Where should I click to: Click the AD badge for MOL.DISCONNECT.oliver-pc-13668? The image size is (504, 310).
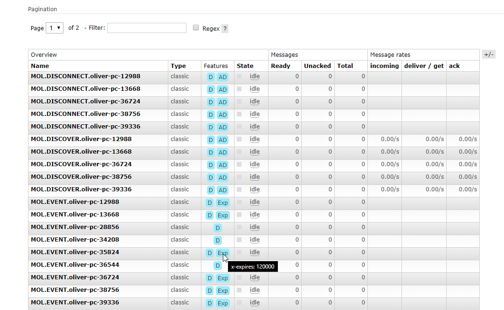pos(222,89)
